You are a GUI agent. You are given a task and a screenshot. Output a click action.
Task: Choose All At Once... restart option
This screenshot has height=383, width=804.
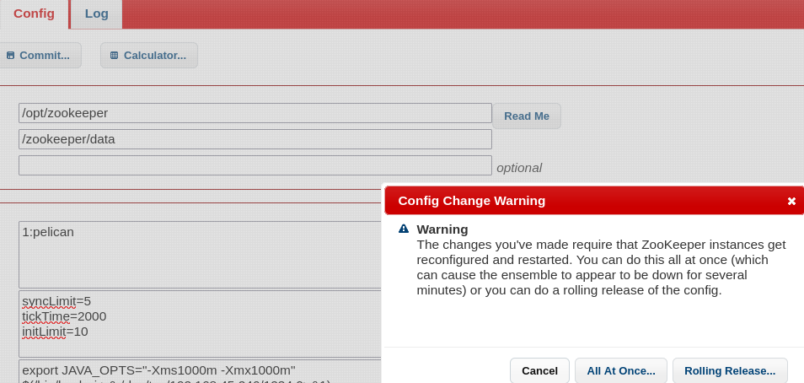(621, 370)
